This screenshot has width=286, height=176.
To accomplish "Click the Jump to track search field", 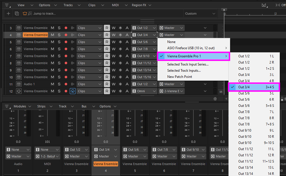I will click(102, 13).
